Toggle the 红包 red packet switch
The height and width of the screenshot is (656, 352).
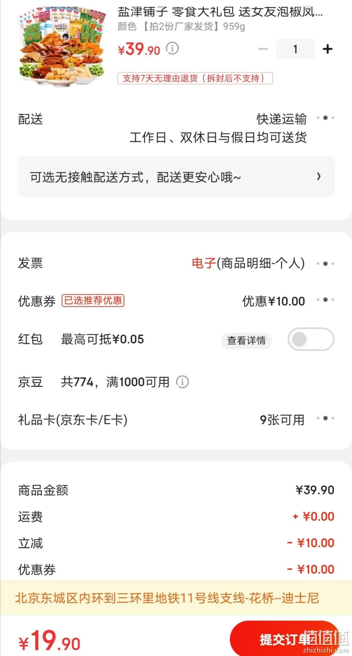pyautogui.click(x=311, y=339)
